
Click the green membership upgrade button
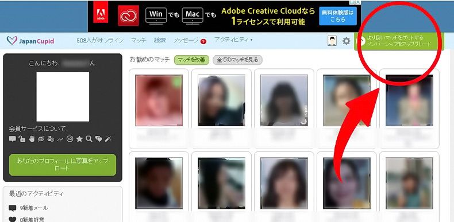pos(399,41)
